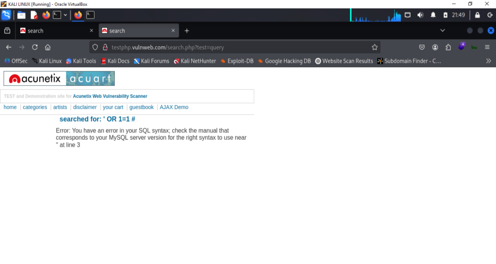The image size is (496, 264).
Task: Expand the terminal launcher dropdown arrow
Action: pyautogui.click(x=65, y=15)
